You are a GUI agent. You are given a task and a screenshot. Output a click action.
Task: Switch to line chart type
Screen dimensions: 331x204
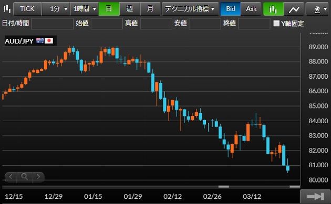click(x=294, y=9)
